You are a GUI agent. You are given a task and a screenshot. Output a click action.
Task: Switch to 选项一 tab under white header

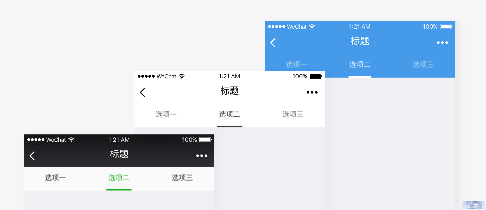(x=166, y=114)
